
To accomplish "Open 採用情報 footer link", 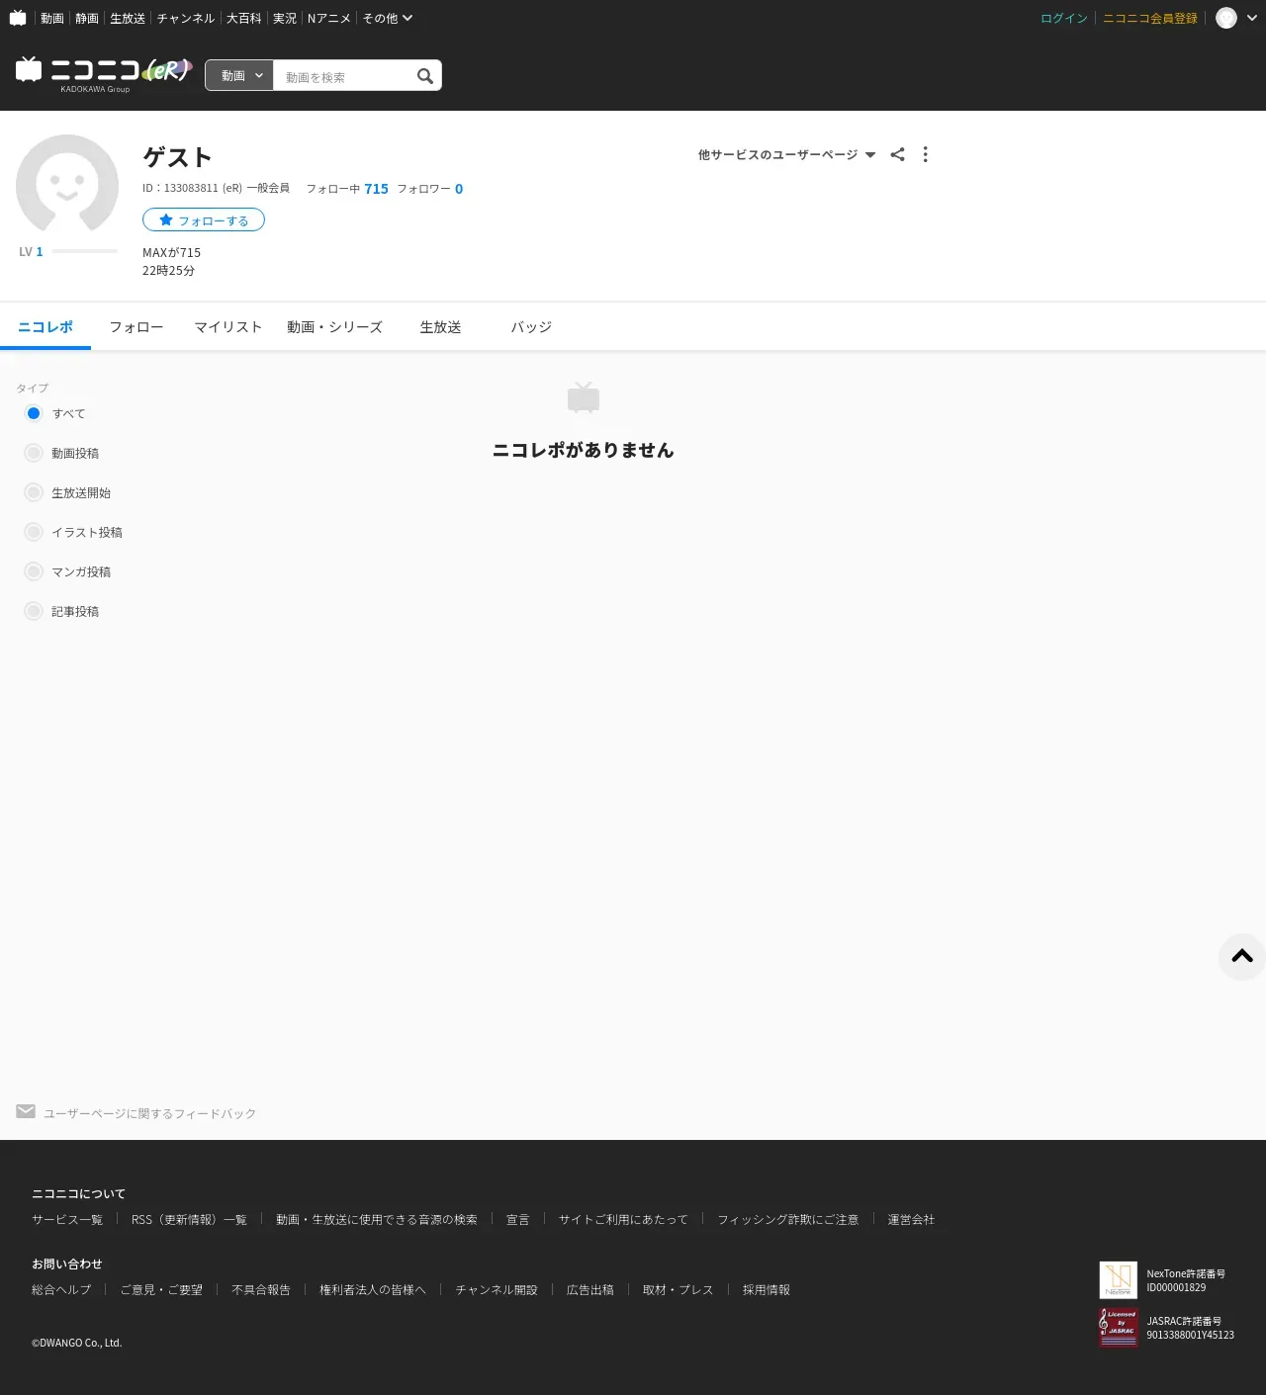I will tap(767, 1289).
